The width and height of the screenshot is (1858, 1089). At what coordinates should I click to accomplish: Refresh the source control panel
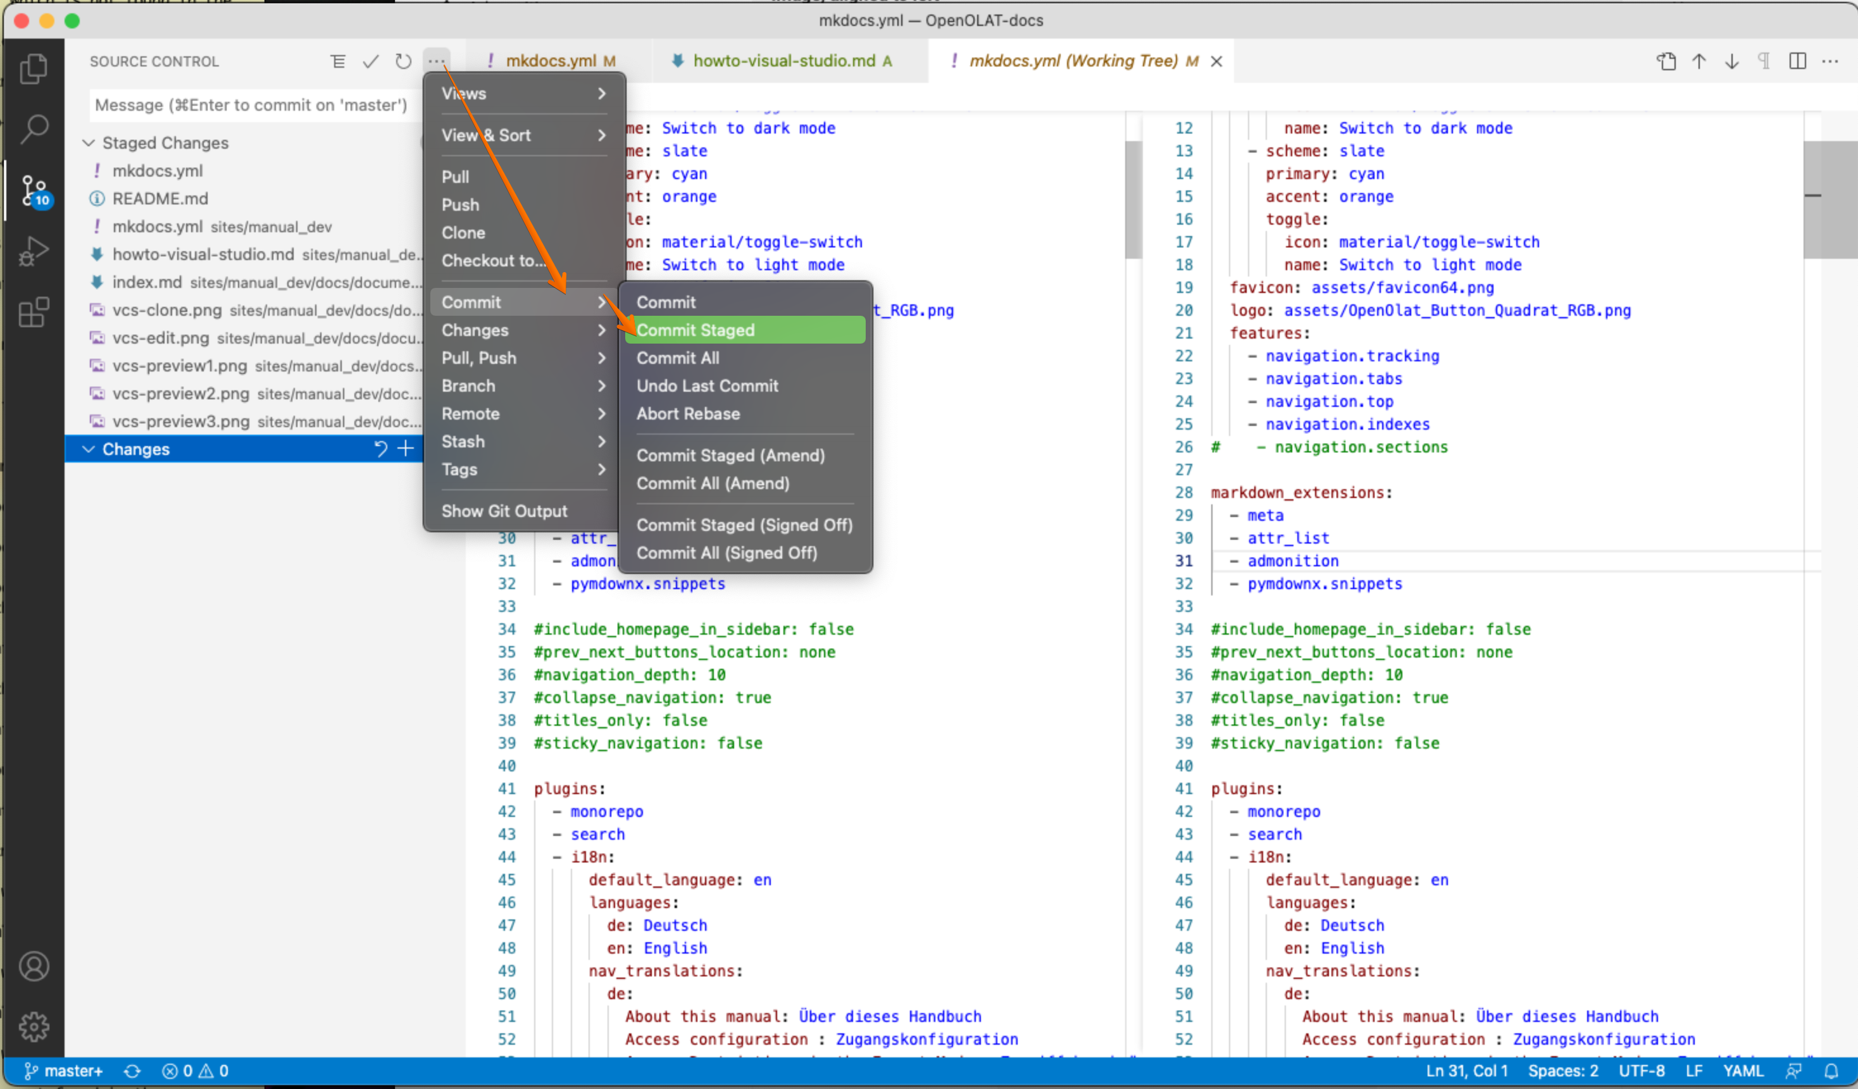[x=402, y=61]
